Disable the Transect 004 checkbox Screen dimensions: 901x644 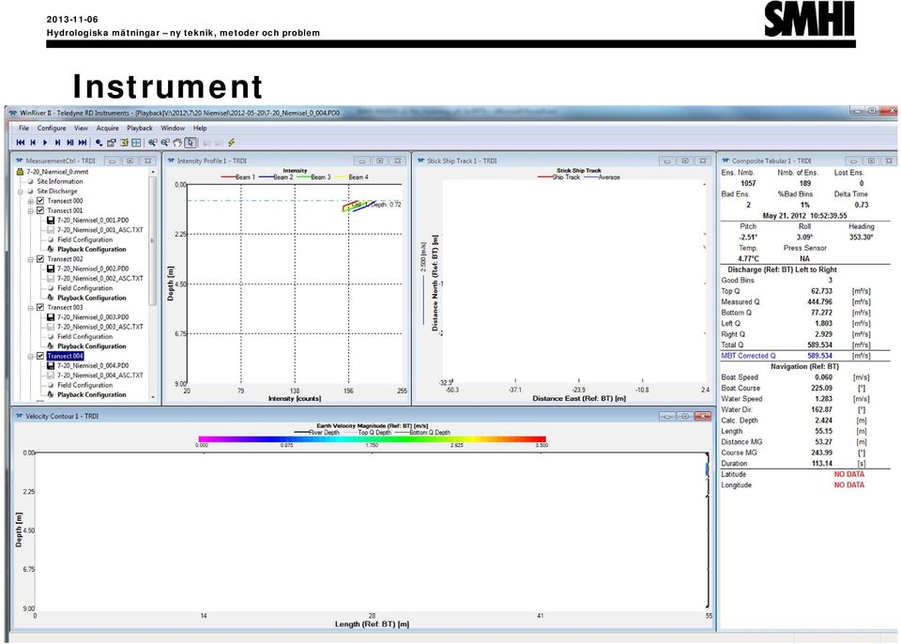tap(40, 356)
